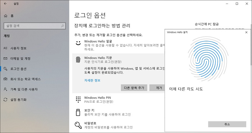This screenshot has height=133, width=252.
Task: Click 취소 in Windows Hello setup dialog
Action: coord(227,124)
